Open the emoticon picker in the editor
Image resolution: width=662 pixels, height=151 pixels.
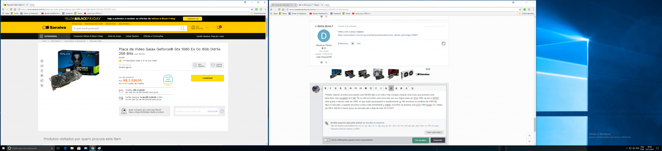point(371,88)
